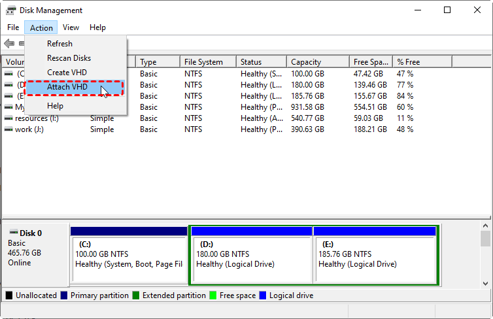Click the 185.76 GB capacity cell
The image size is (493, 319).
point(307,96)
